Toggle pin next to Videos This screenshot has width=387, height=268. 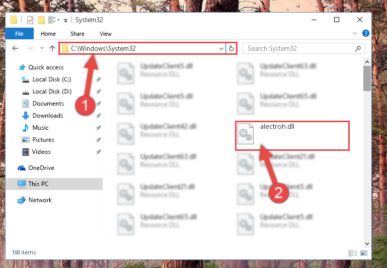click(x=99, y=152)
